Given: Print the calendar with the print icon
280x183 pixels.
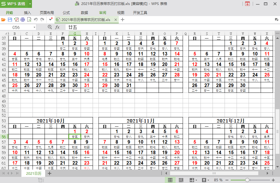Looking at the screenshot, I should pyautogui.click(x=23, y=19).
